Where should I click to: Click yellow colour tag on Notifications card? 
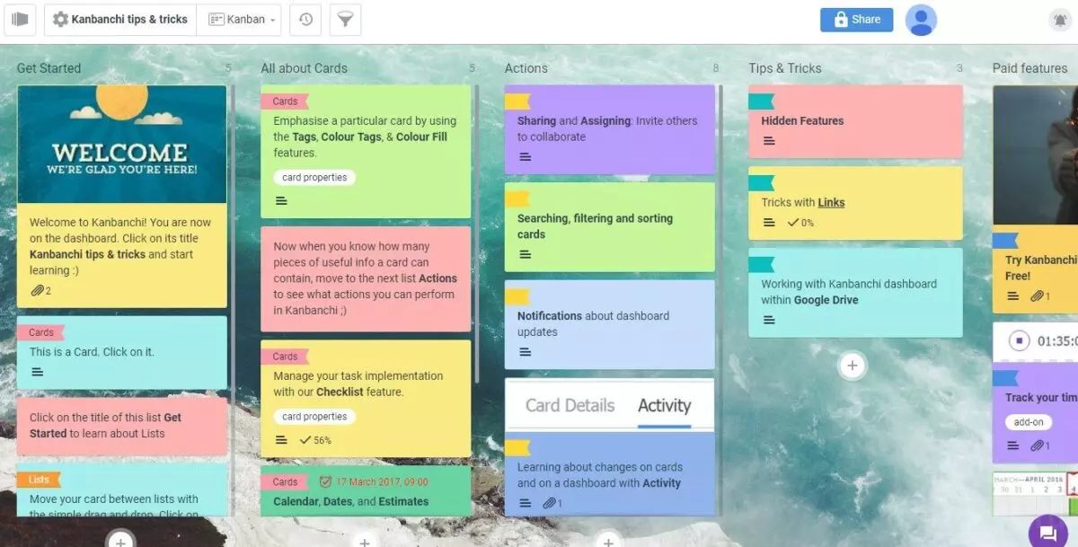pyautogui.click(x=517, y=296)
